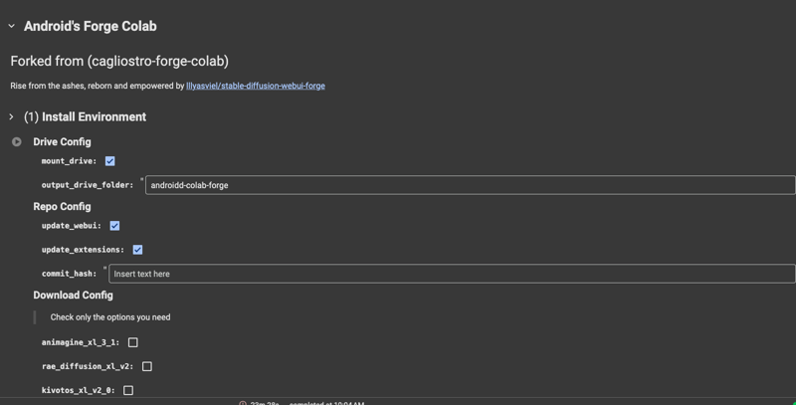This screenshot has width=796, height=405.
Task: Enable the animagine_xl_3_1 checkbox
Action: [x=133, y=342]
